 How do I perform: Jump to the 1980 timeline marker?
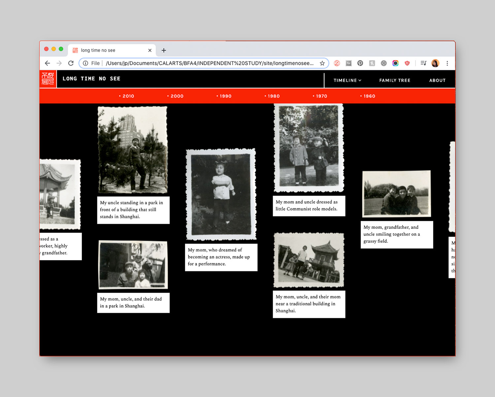[272, 96]
